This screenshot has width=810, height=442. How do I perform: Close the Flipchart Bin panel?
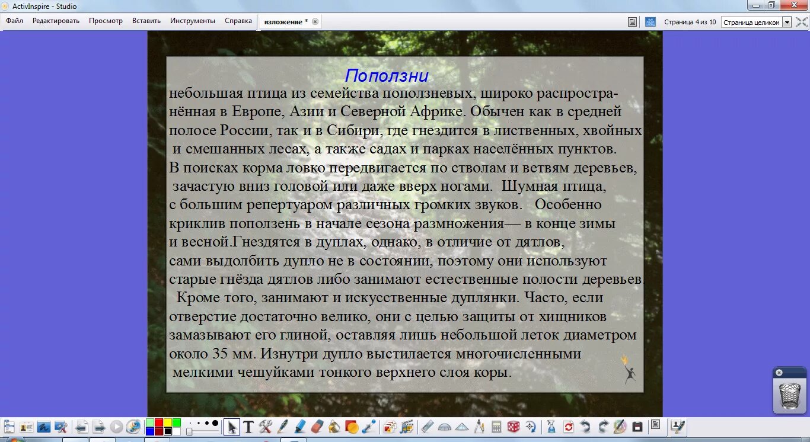(779, 373)
